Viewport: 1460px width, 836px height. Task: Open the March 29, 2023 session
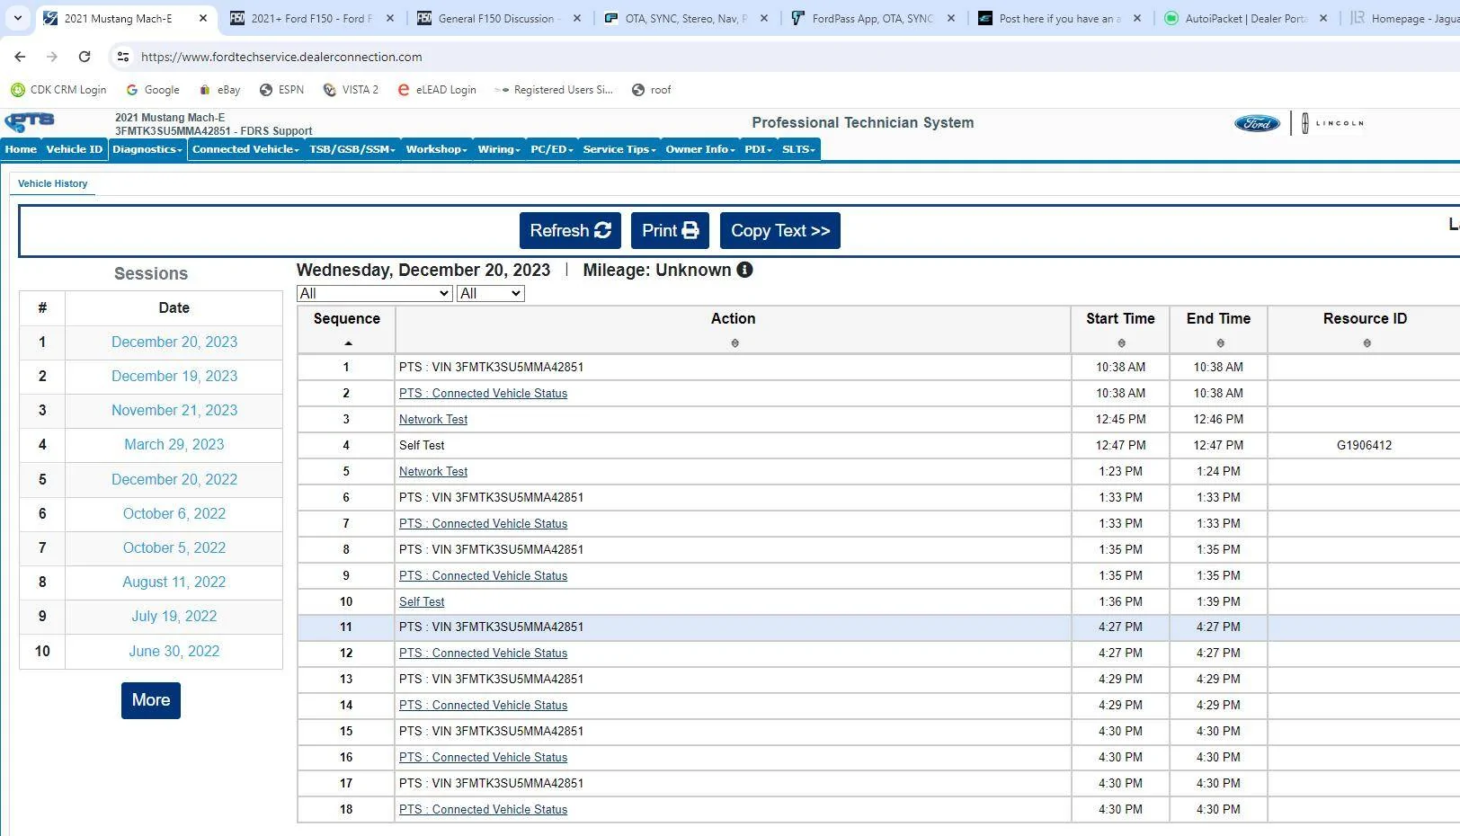[174, 444]
